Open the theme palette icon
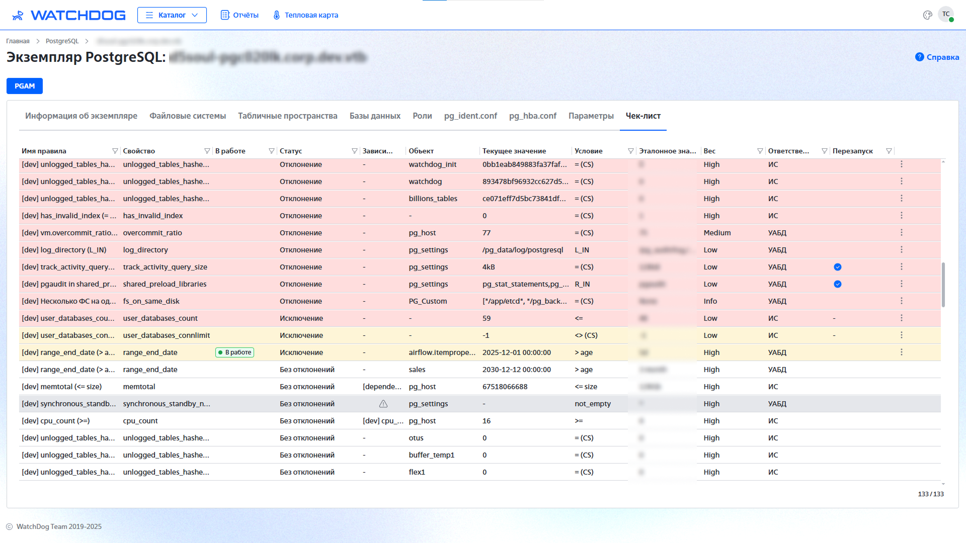 tap(927, 15)
